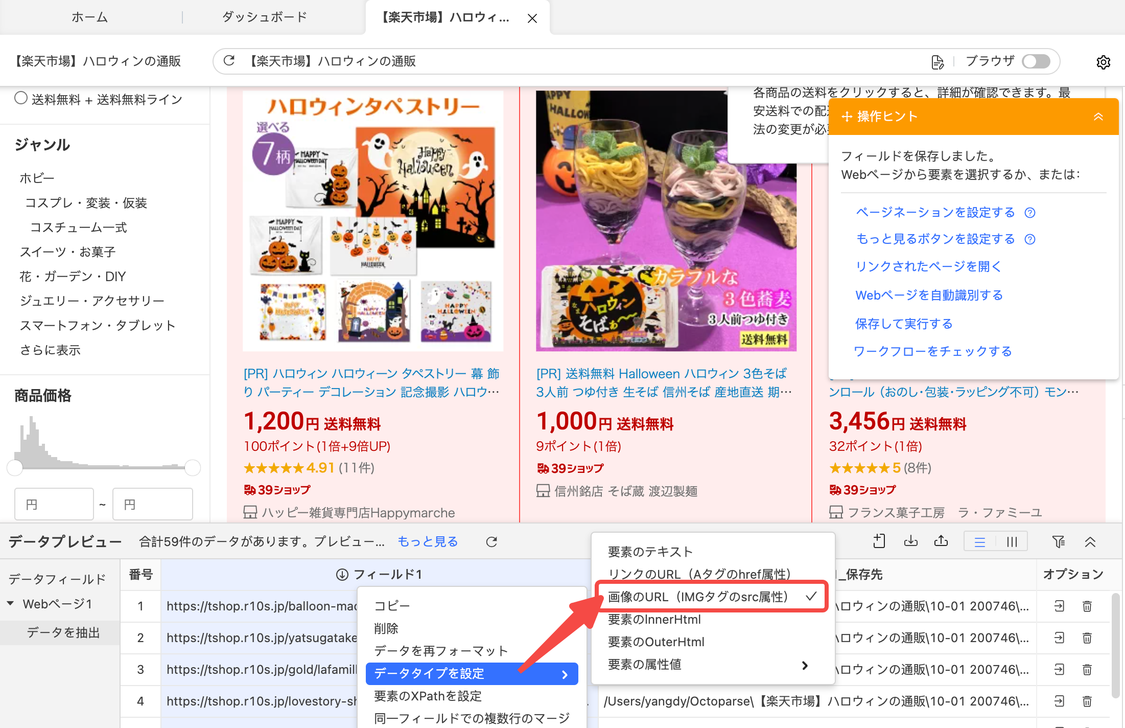Select the 送料無料 + 送料無料ライン radio button
The width and height of the screenshot is (1125, 728).
(21, 98)
